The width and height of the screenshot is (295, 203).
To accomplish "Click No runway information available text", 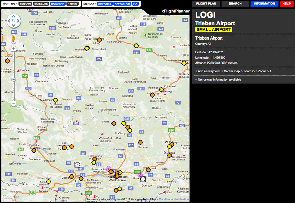I will pos(220,80).
